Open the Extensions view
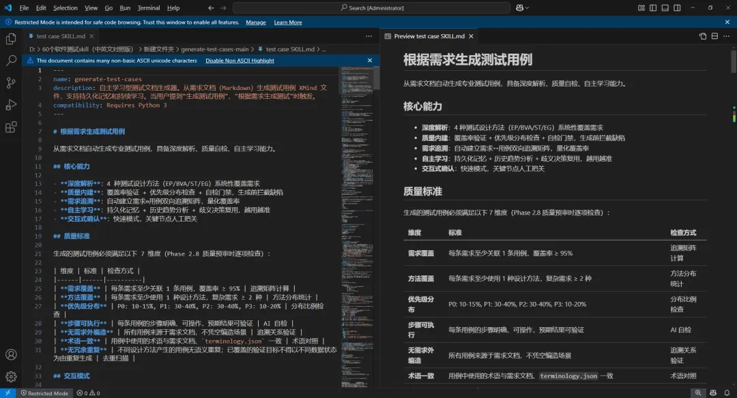The image size is (737, 398). pos(11,127)
